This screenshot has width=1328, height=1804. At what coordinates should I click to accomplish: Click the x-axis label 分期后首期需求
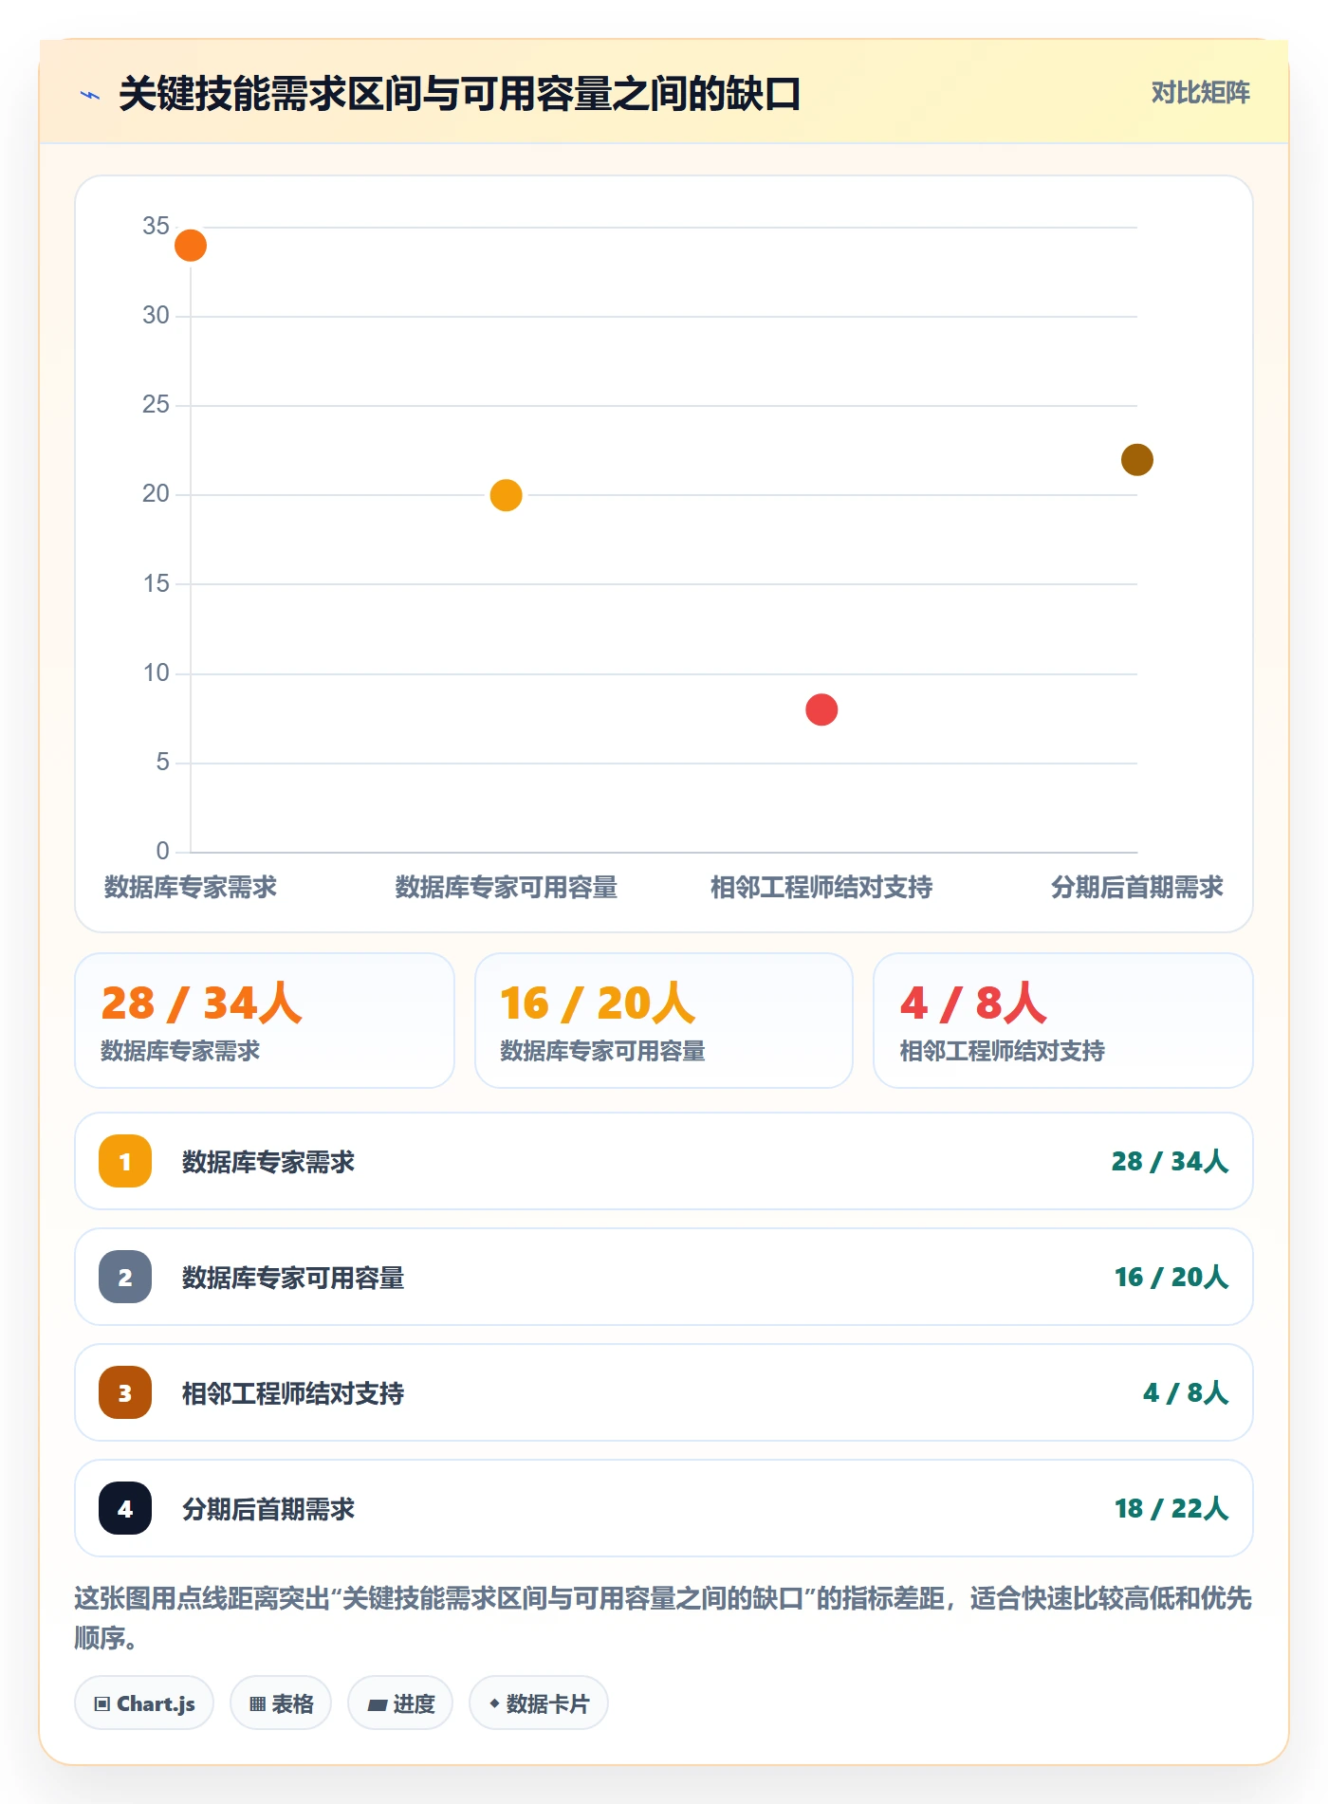[x=1137, y=888]
